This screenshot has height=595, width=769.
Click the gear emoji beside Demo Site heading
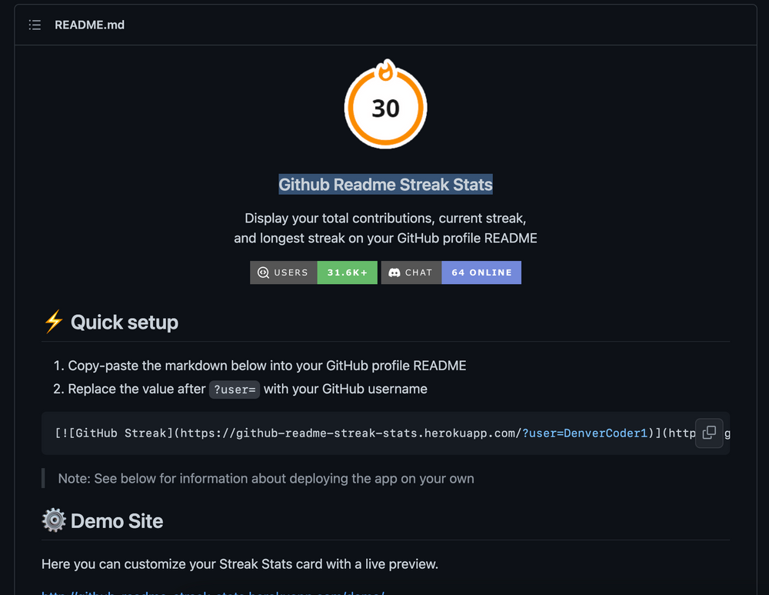[52, 520]
